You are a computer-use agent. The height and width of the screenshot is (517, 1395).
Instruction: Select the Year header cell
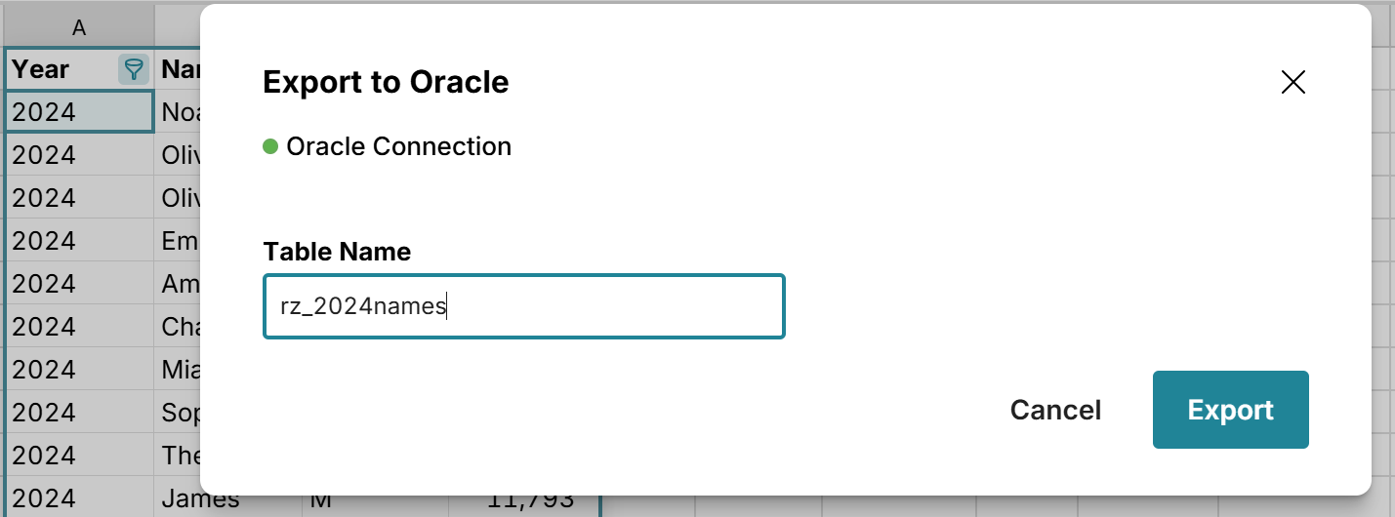(x=61, y=69)
